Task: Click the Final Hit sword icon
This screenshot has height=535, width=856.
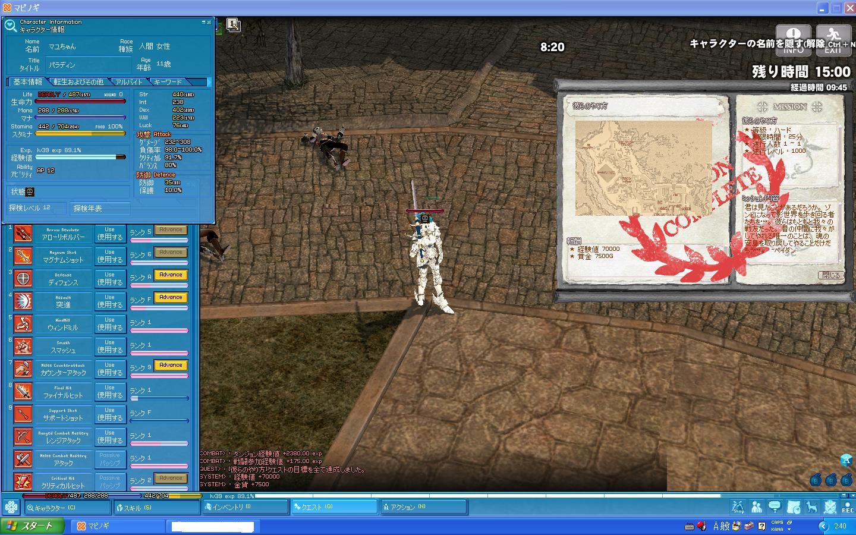Action: point(23,392)
